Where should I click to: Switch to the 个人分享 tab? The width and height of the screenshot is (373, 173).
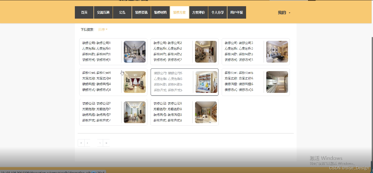tap(218, 12)
